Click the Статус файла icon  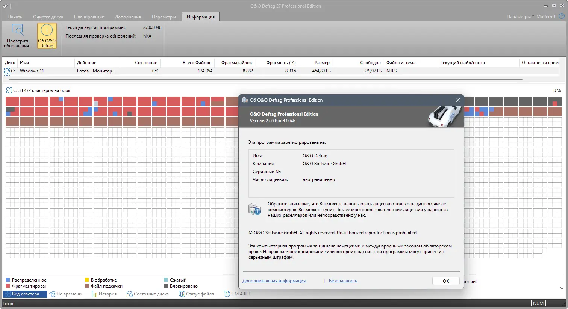[x=182, y=294]
